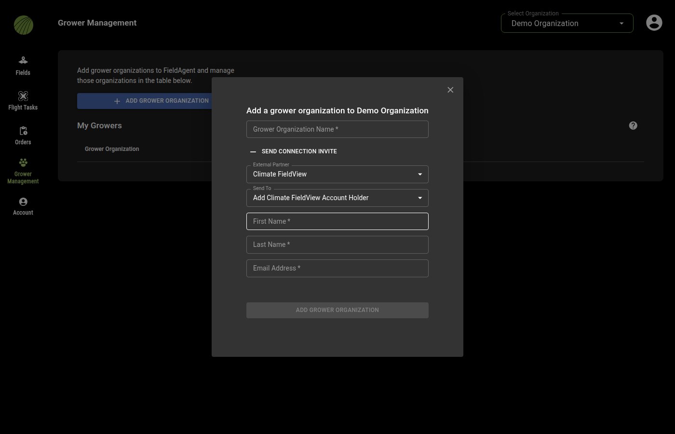The image size is (675, 434).
Task: Click into the First Name field
Action: pyautogui.click(x=337, y=221)
